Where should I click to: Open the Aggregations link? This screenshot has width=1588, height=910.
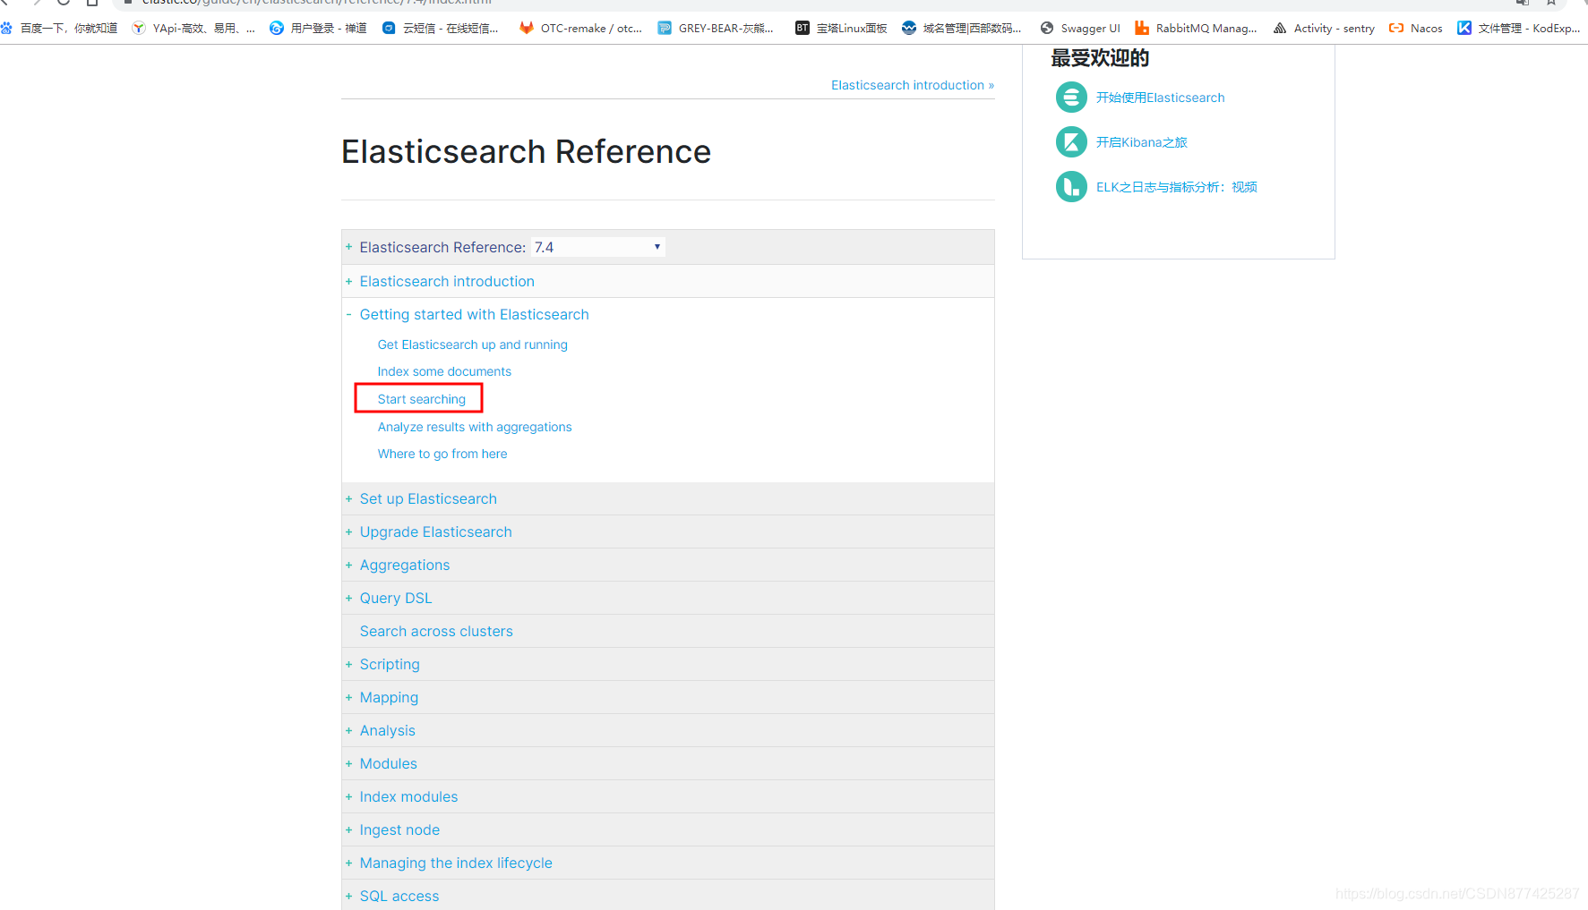click(405, 565)
